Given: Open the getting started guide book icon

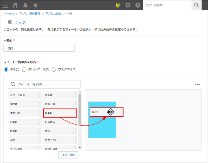Looking at the screenshot, I should click(118, 5).
